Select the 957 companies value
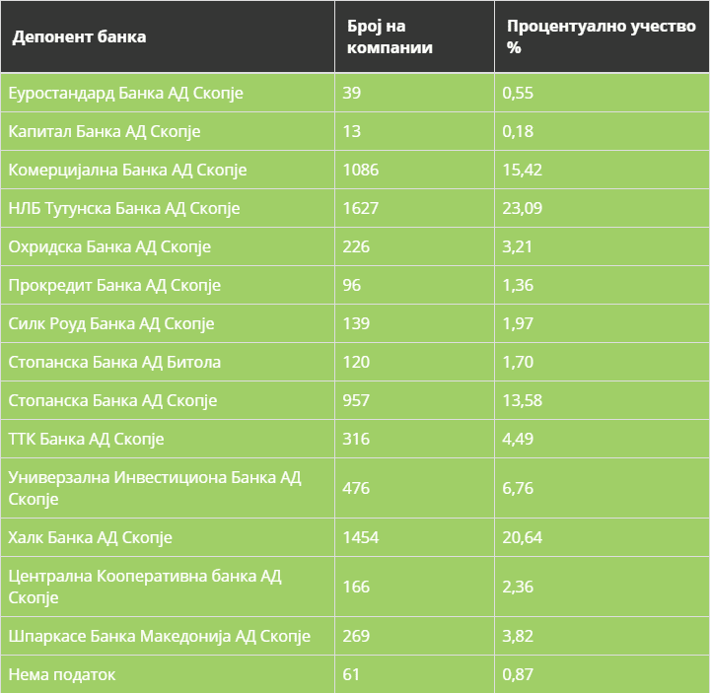 [x=414, y=400]
